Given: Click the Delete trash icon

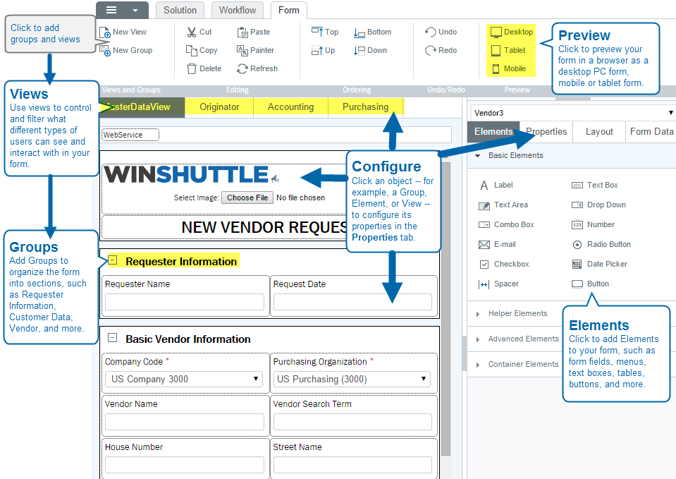Looking at the screenshot, I should coord(191,68).
